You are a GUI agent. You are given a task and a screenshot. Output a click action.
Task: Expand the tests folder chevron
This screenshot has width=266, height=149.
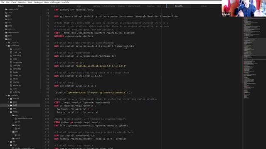[4, 36]
